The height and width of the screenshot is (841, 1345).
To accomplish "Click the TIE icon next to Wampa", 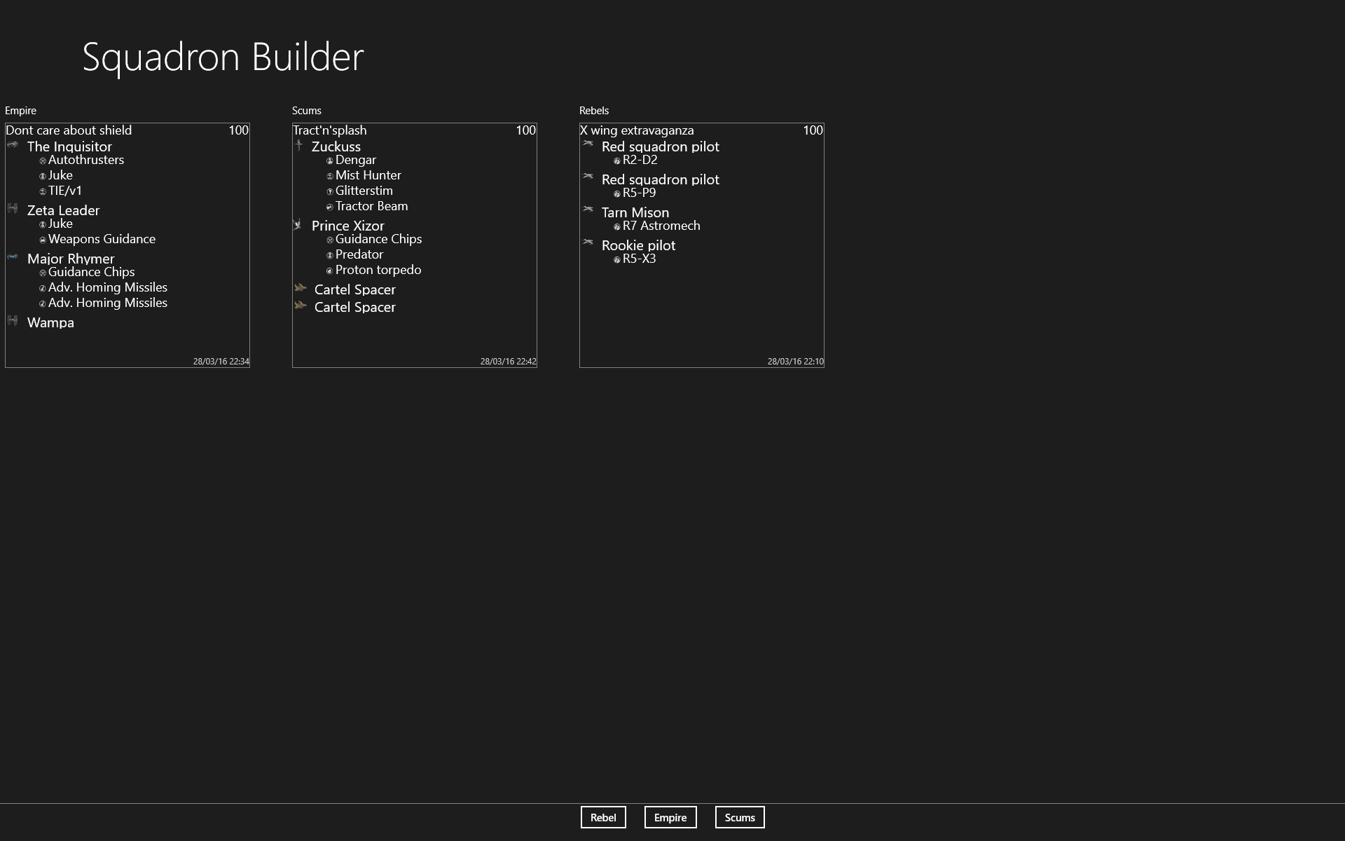I will (13, 321).
